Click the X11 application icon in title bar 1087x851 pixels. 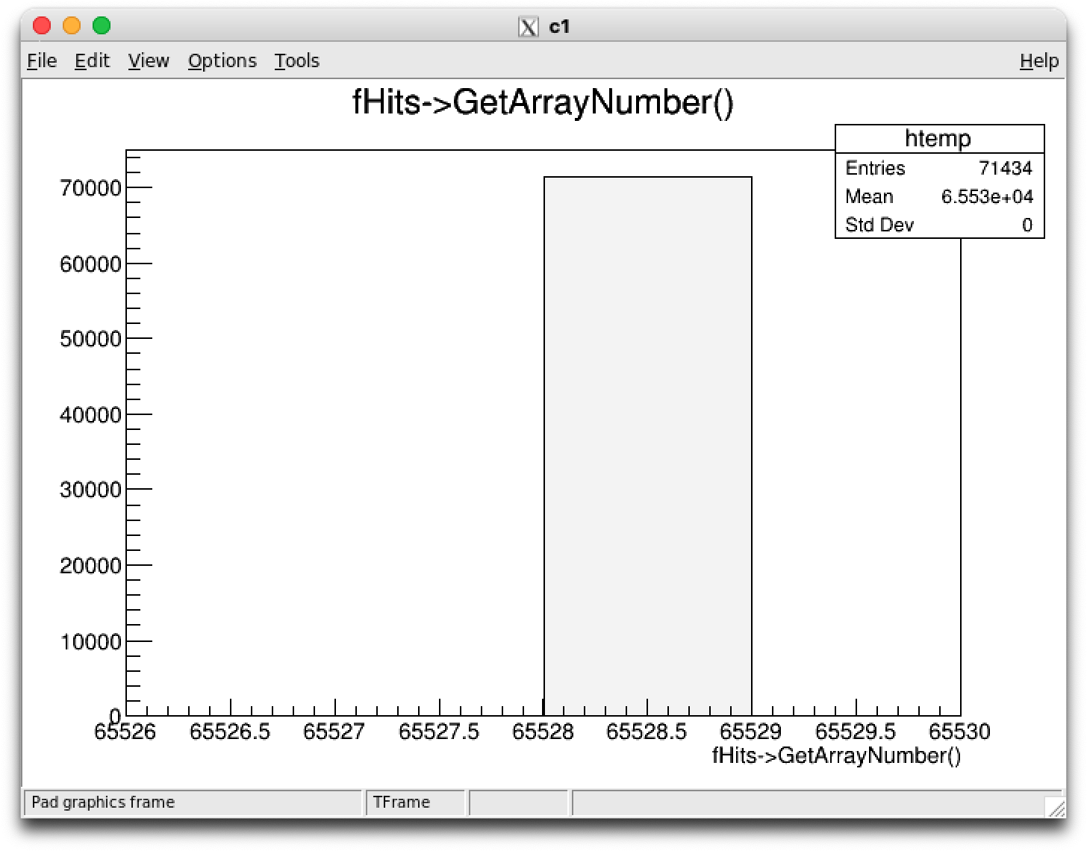(530, 26)
